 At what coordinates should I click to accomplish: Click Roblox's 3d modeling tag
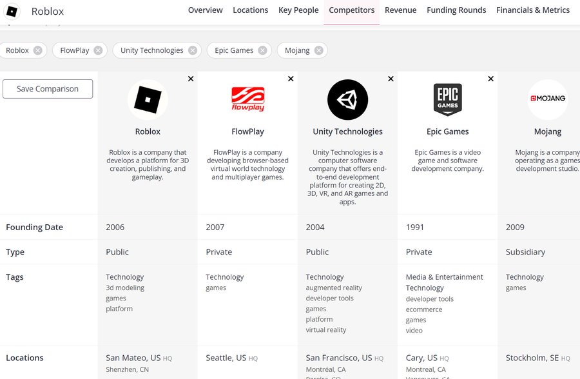tap(125, 287)
